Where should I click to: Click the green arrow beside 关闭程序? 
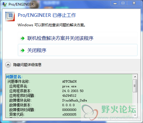click(23, 50)
